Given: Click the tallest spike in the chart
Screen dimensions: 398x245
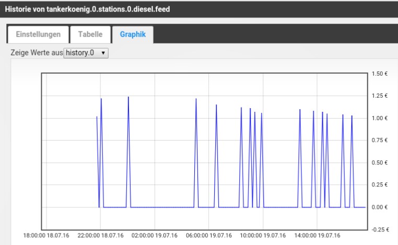Looking at the screenshot, I should [x=128, y=97].
